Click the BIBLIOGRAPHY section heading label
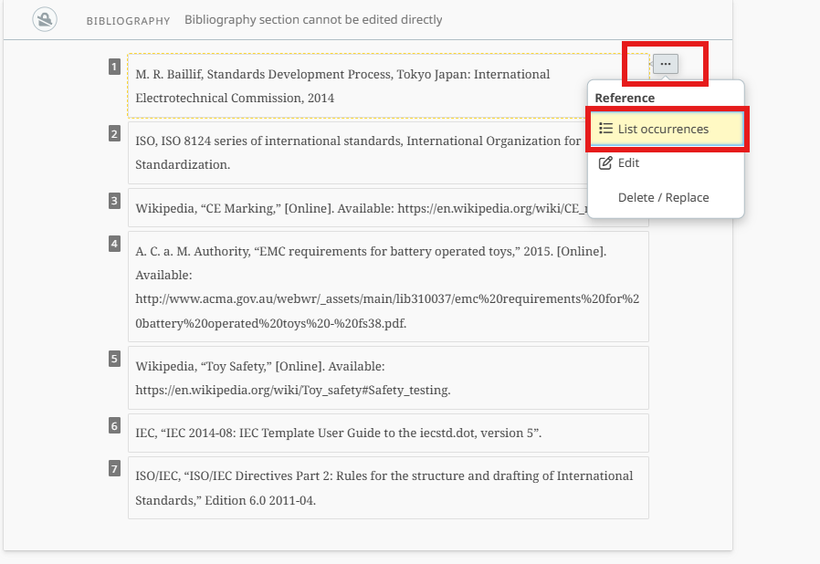The height and width of the screenshot is (564, 820). [128, 20]
